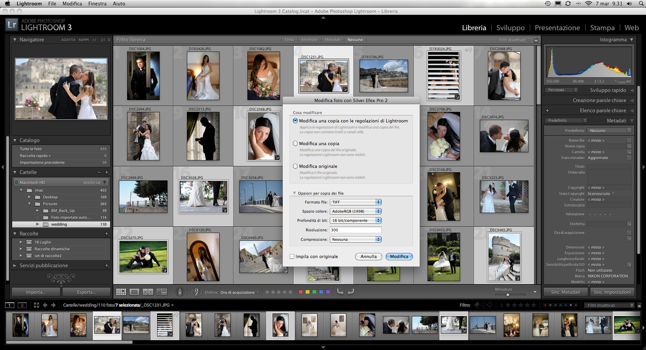This screenshot has width=646, height=350.
Task: Click Annulla button in dialog
Action: point(368,256)
